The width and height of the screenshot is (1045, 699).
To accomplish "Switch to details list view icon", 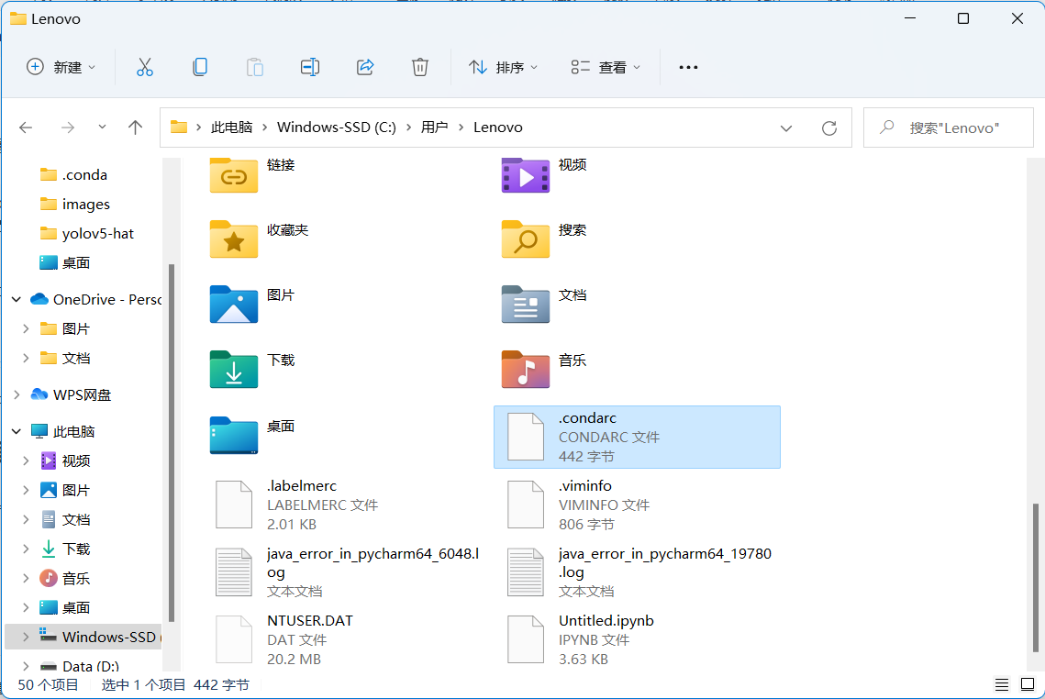I will pyautogui.click(x=1002, y=684).
